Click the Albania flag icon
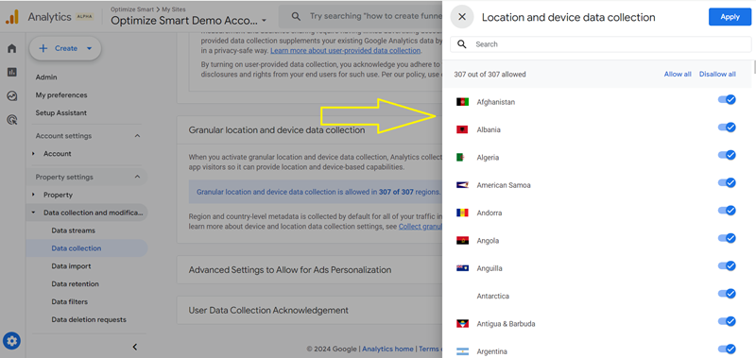The height and width of the screenshot is (358, 756). tap(462, 129)
